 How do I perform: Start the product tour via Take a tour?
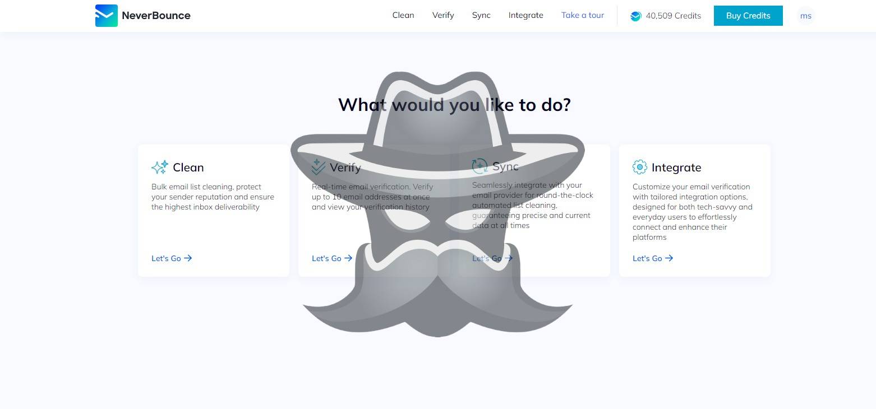(583, 15)
